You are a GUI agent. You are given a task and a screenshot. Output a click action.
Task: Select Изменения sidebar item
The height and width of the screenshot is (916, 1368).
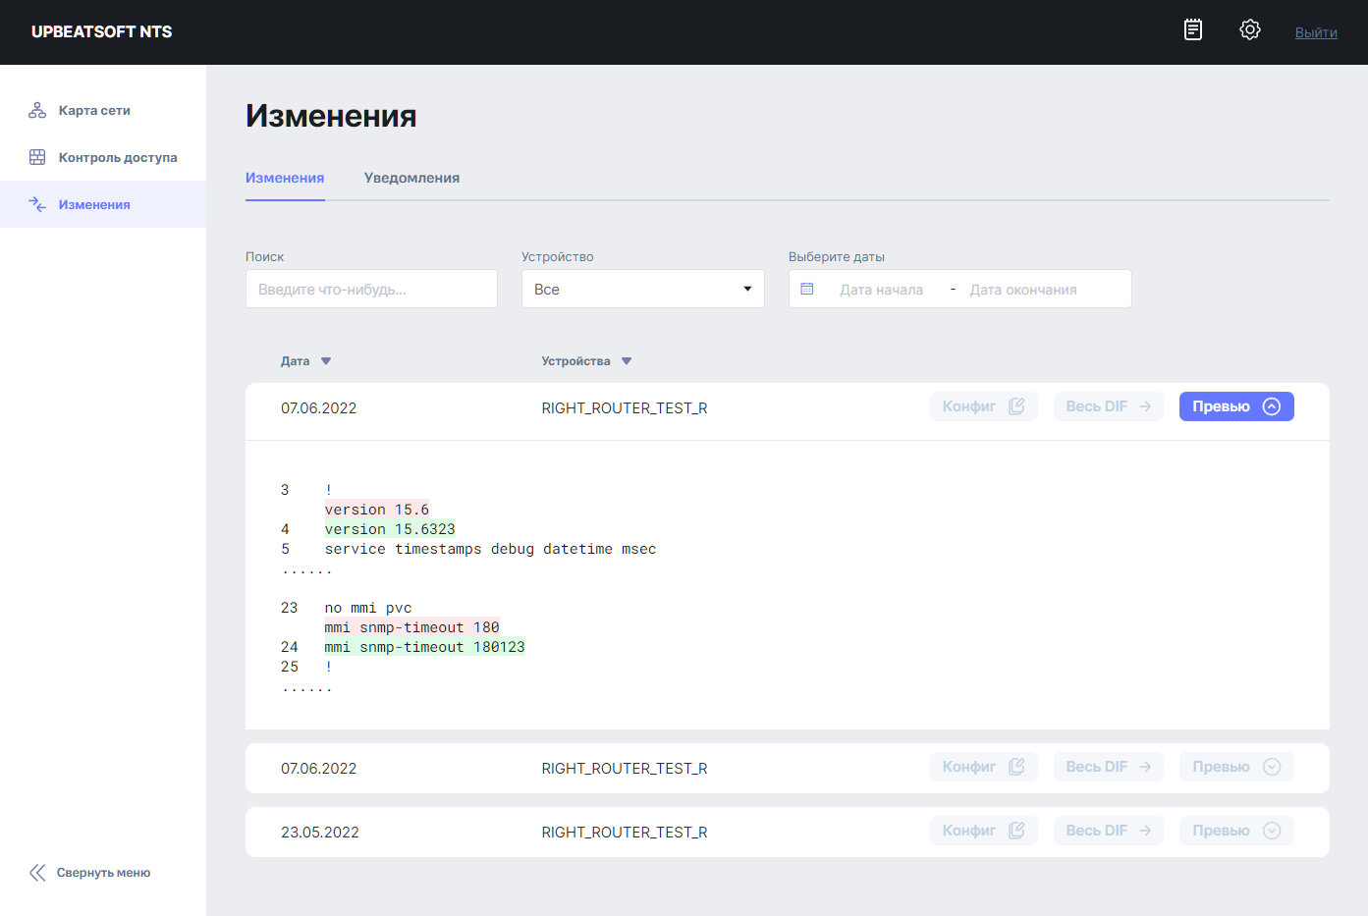point(103,204)
